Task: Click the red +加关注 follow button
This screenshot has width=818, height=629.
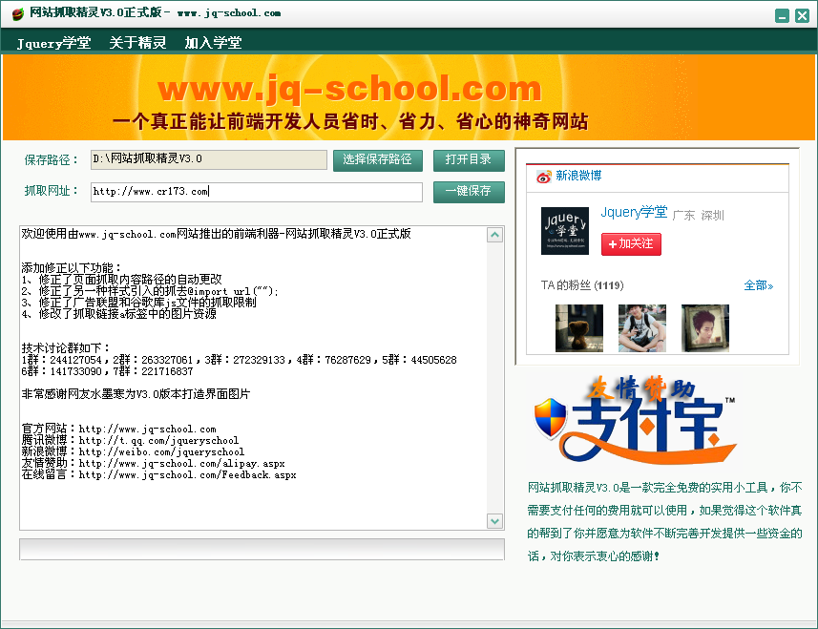Action: pos(629,244)
